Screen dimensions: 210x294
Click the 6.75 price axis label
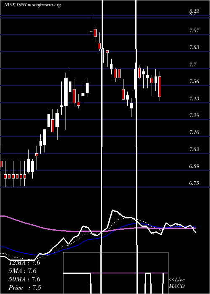pyautogui.click(x=194, y=183)
